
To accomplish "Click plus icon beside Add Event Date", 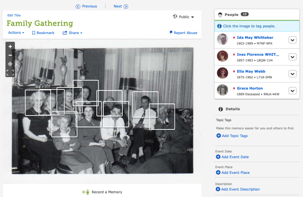I will point(218,157).
